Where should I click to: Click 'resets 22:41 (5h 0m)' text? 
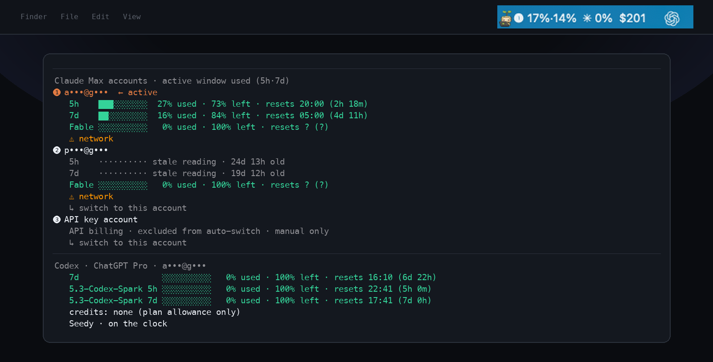383,289
